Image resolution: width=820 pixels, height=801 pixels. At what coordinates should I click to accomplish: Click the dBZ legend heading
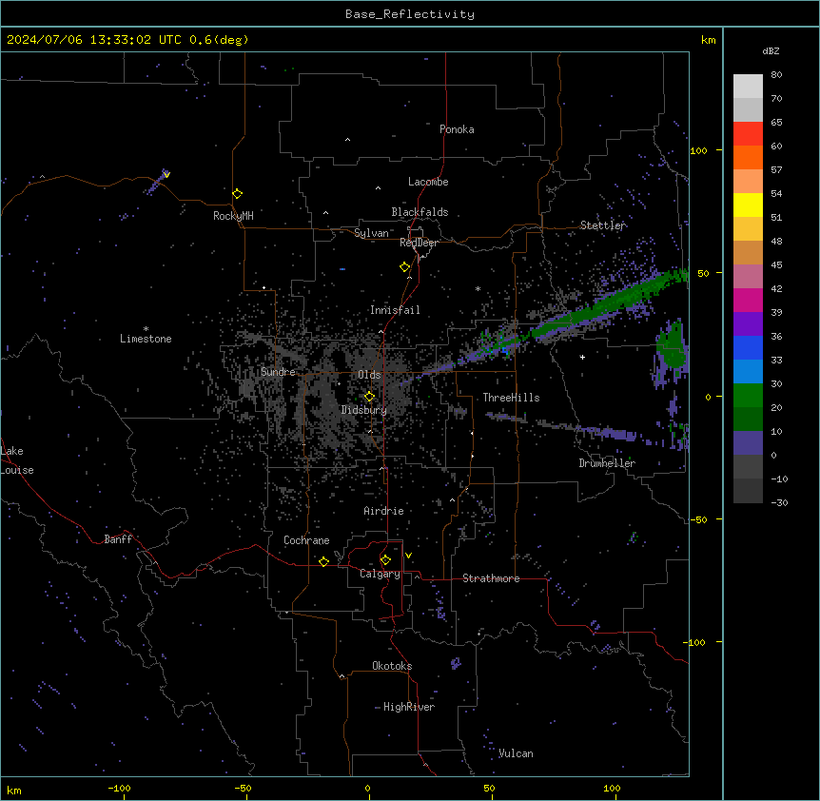click(x=771, y=51)
